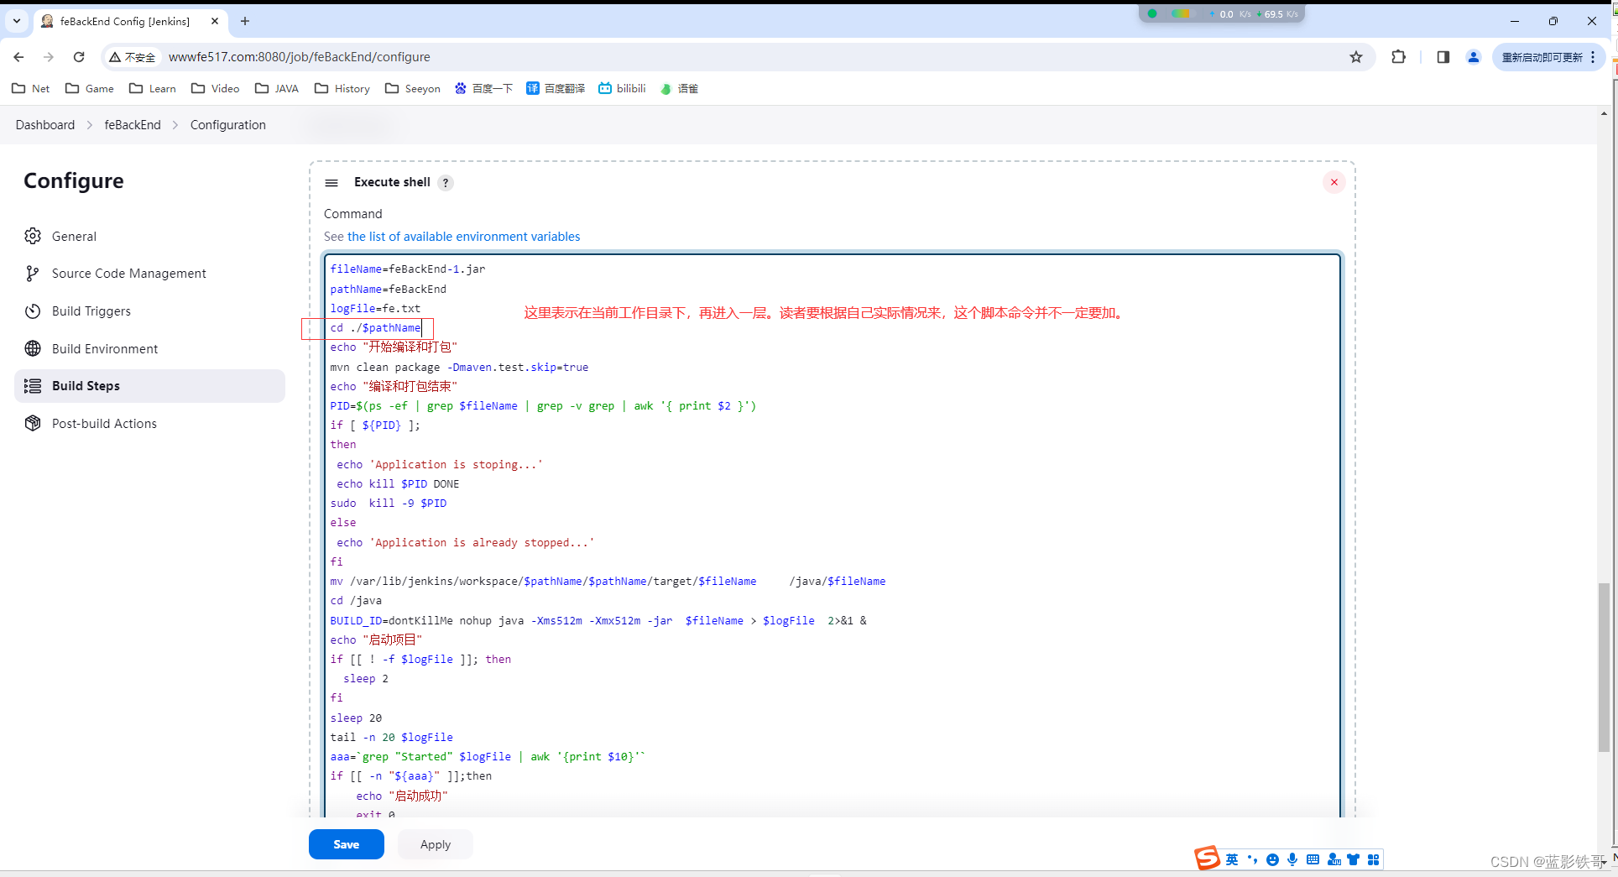
Task: Open the History bookmarks folder
Action: coord(342,88)
